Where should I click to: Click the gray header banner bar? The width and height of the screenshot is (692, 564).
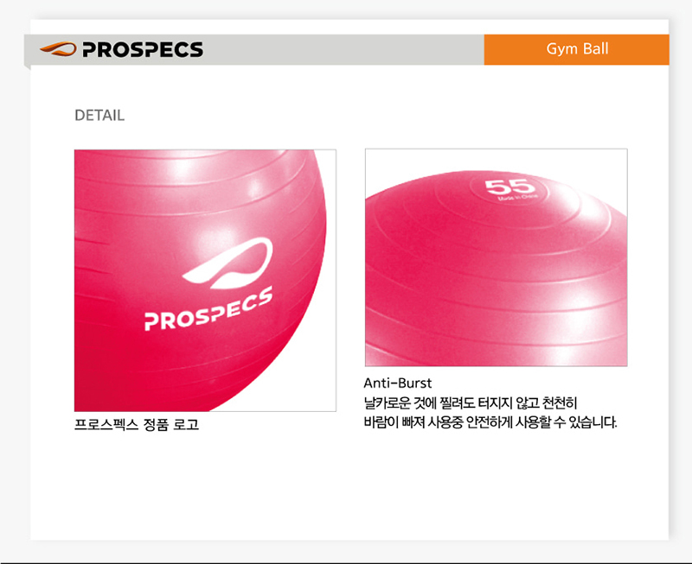(254, 49)
